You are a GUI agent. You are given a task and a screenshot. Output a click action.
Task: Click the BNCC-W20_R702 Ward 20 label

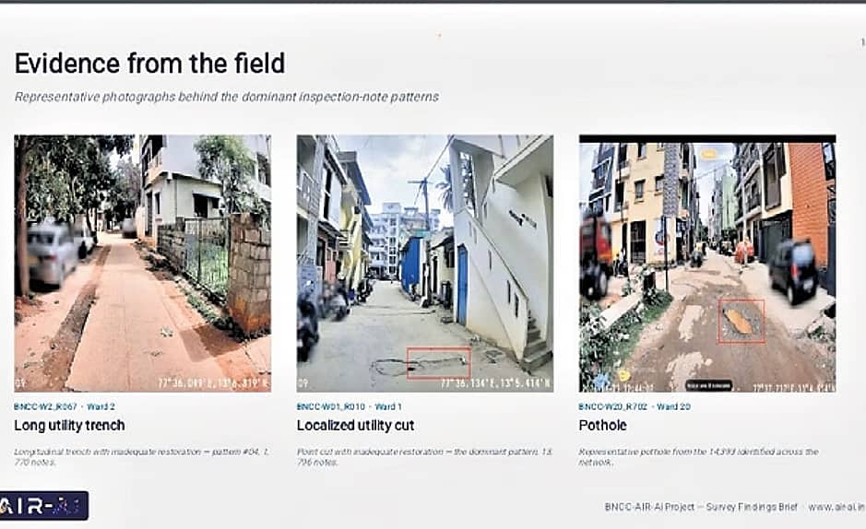[x=634, y=406]
